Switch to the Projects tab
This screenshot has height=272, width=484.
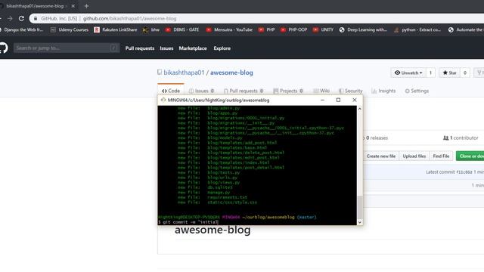coord(288,91)
